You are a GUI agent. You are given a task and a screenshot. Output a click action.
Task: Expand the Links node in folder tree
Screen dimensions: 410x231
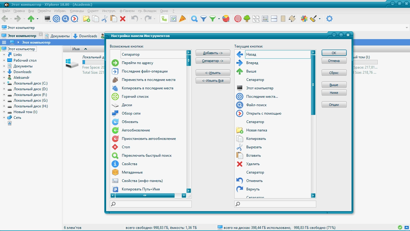click(x=4, y=55)
